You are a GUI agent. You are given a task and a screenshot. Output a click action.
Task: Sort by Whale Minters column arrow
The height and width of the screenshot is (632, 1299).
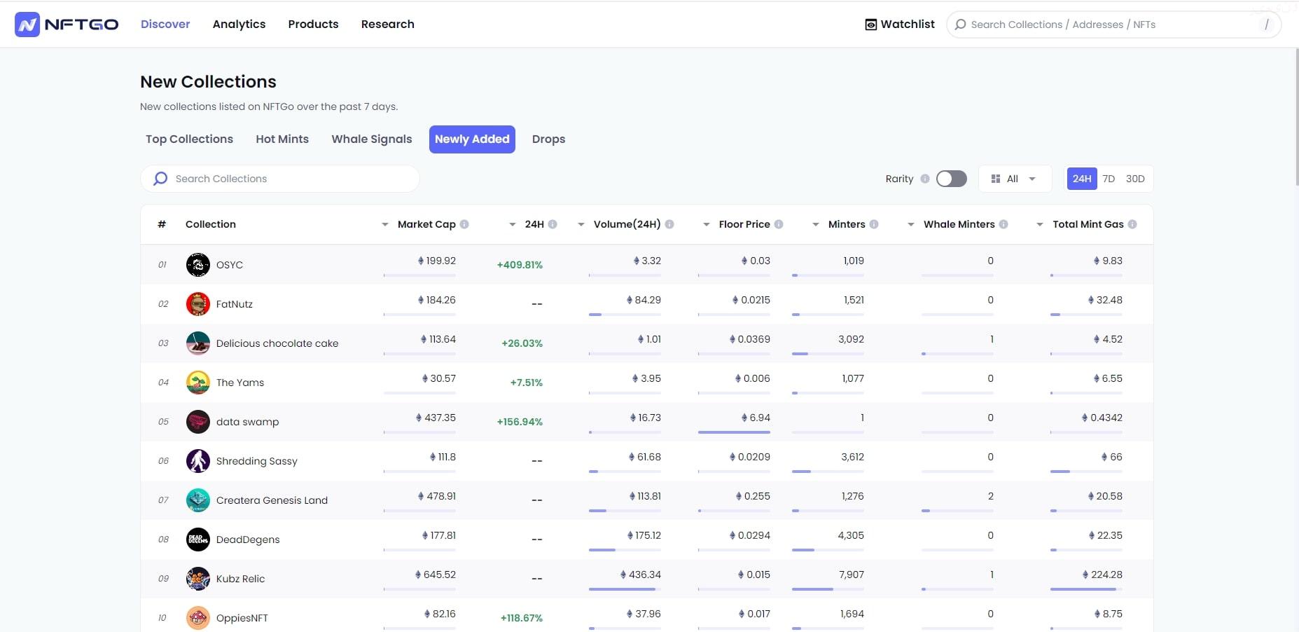pyautogui.click(x=911, y=224)
